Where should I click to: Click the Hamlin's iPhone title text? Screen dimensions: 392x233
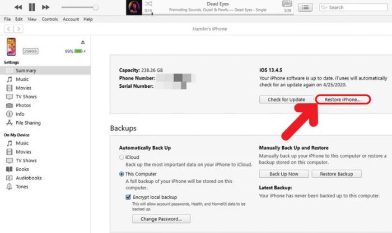(210, 29)
